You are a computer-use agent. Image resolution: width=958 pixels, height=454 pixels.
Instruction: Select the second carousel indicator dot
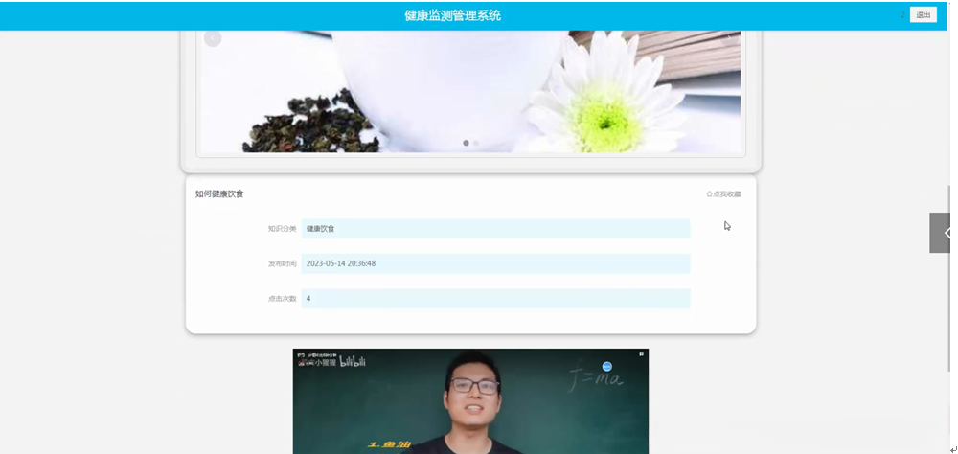[x=476, y=143]
